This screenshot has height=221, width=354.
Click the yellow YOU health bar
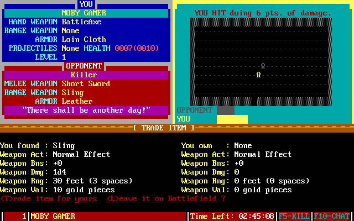232,119
